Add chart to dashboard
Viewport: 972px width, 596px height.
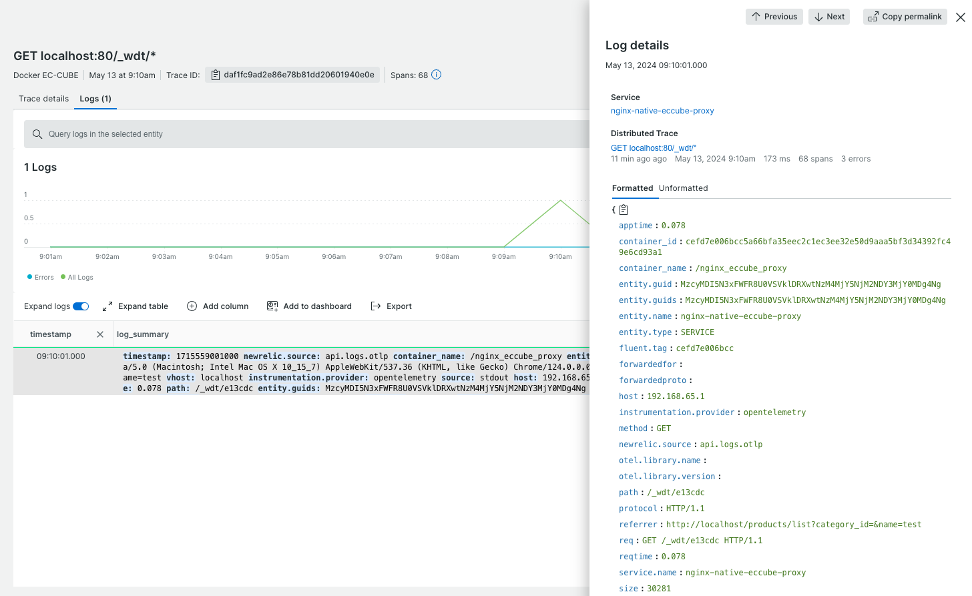tap(309, 306)
